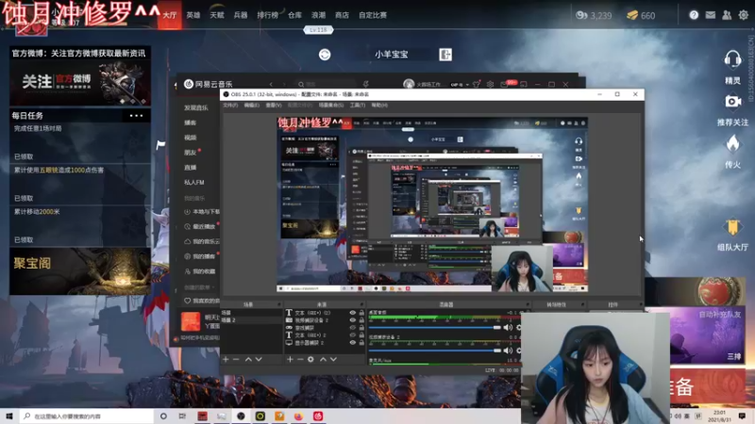Click exit-room icon right of 小羊宝宝
755x424 pixels.
445,55
